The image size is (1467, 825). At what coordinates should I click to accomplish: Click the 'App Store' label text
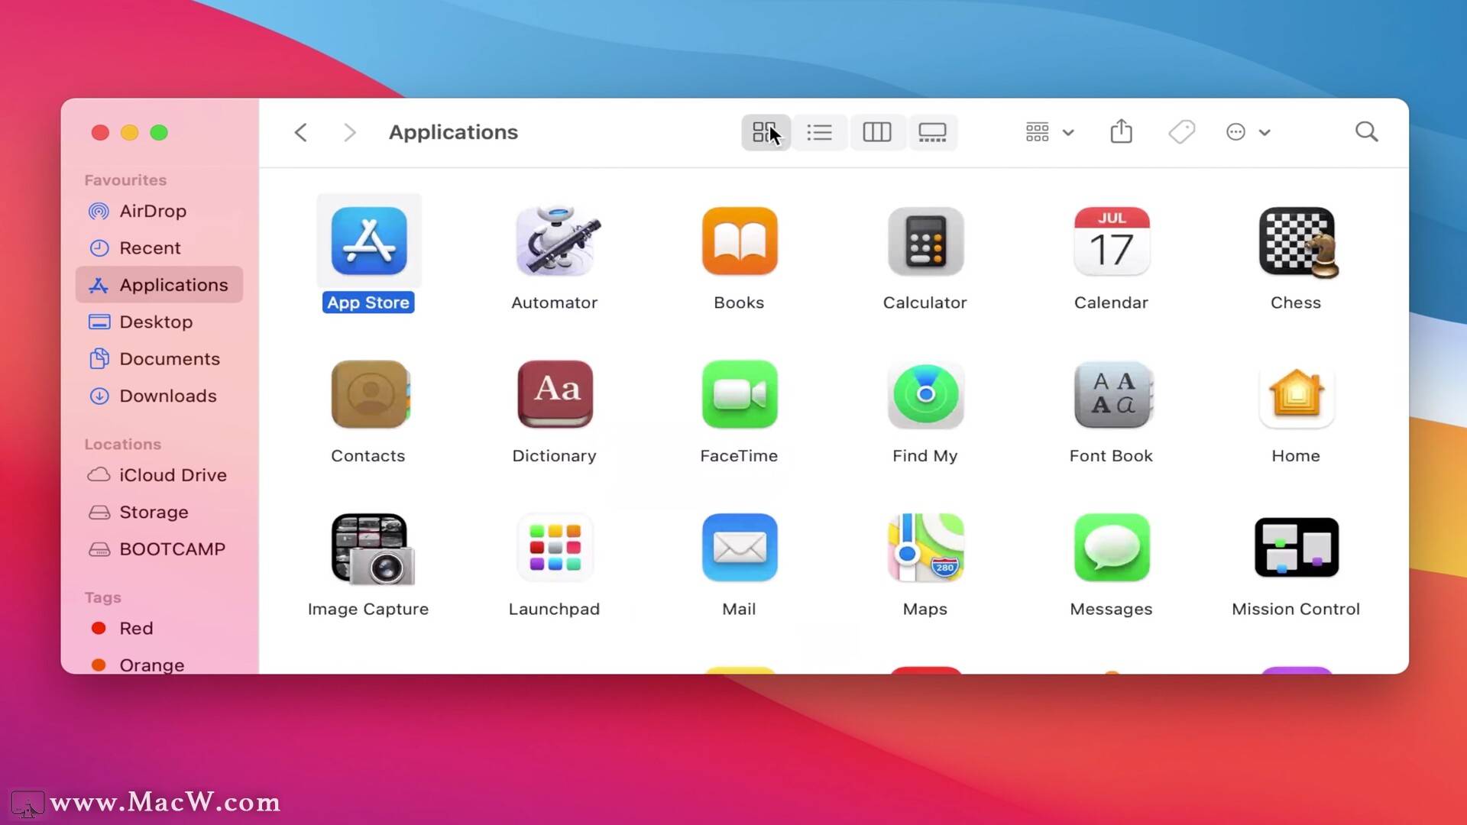[368, 302]
